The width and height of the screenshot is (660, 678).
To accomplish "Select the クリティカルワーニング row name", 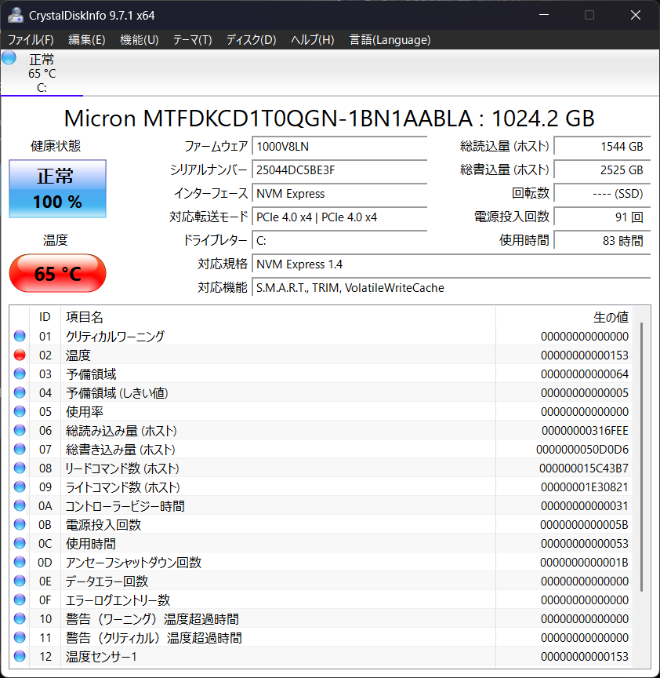I will pyautogui.click(x=115, y=336).
